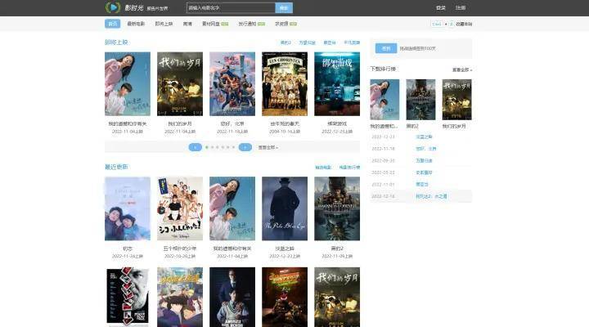589x327 pixels.
Task: Open the Les Choristes poster 放牛班的春天
Action: pyautogui.click(x=285, y=83)
